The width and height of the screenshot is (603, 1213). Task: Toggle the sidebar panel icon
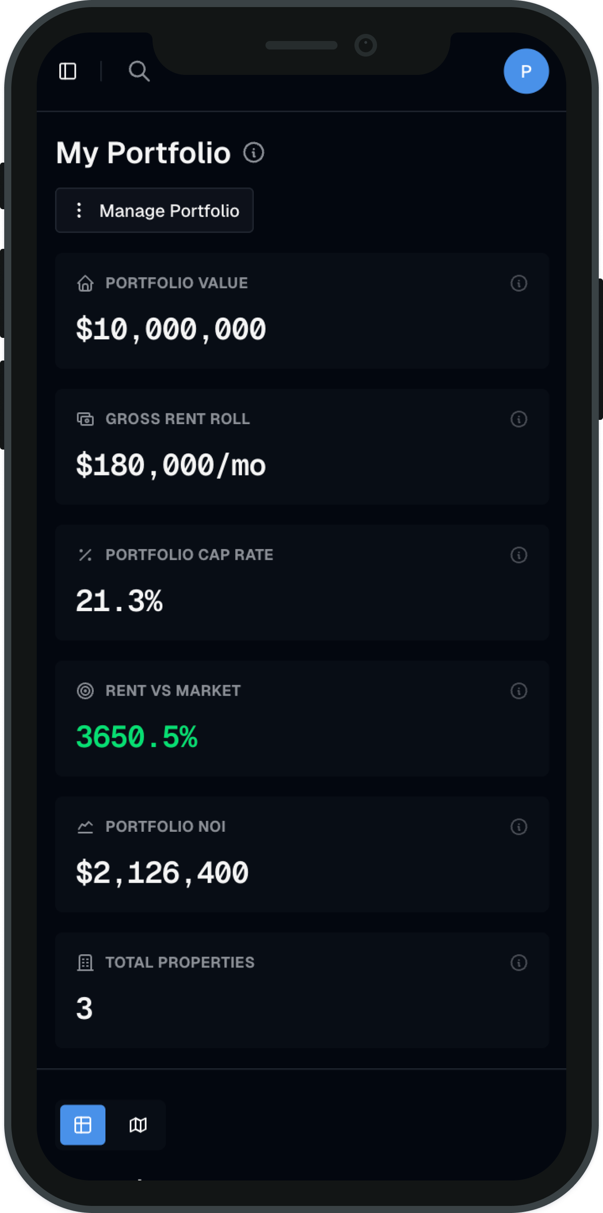pos(68,72)
